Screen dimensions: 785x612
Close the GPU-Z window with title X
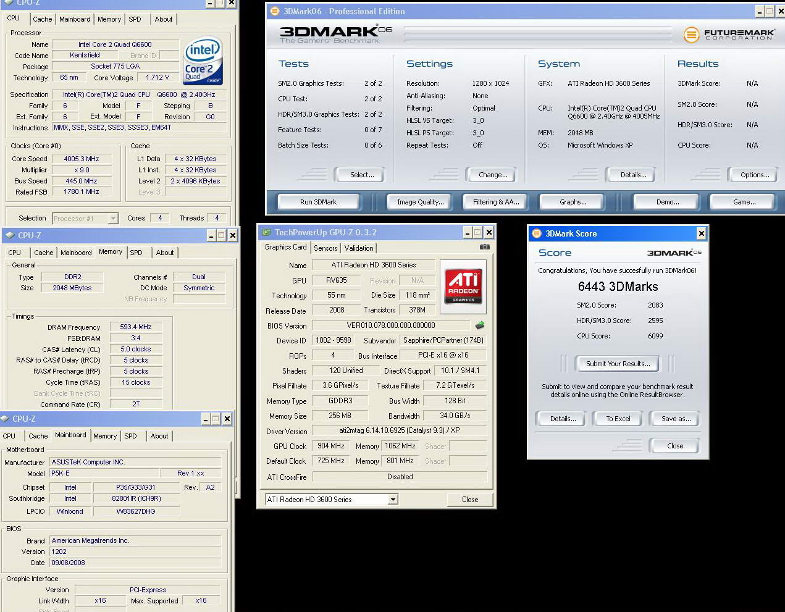[489, 232]
